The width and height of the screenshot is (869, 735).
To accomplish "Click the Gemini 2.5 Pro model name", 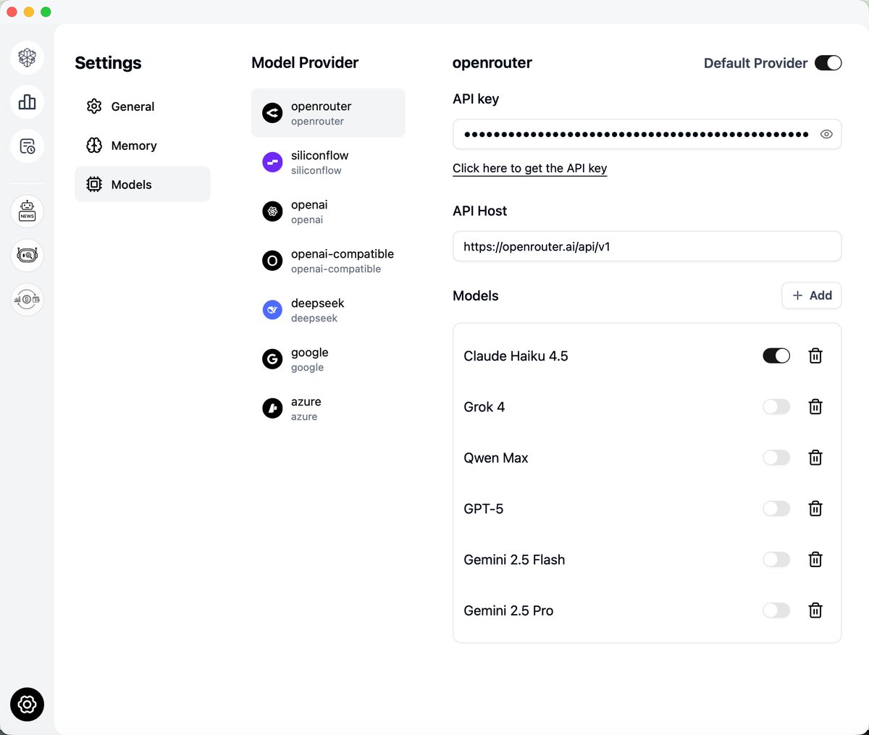I will tap(508, 610).
